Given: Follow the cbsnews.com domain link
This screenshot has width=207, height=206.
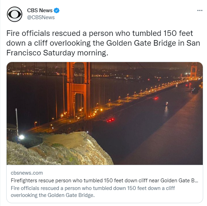Looking at the screenshot, I should click(x=27, y=173).
